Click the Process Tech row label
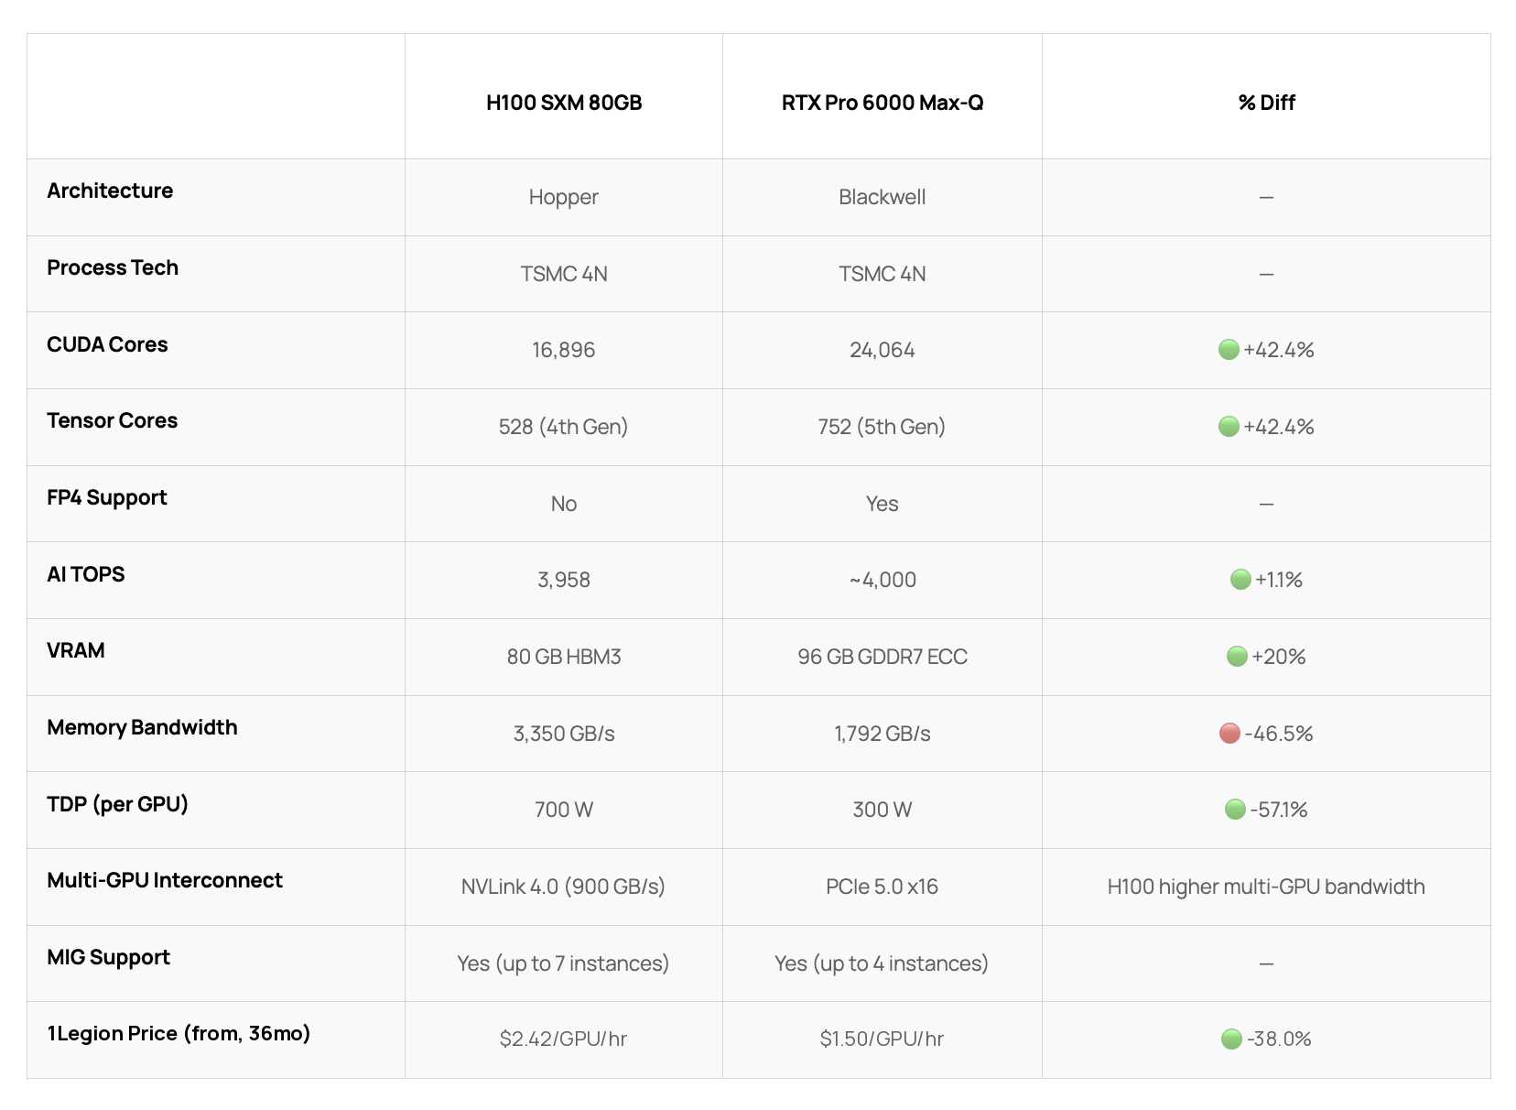This screenshot has width=1516, height=1110. [113, 267]
